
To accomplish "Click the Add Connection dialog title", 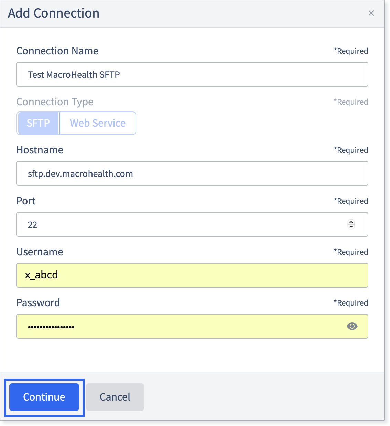I will pos(54,13).
